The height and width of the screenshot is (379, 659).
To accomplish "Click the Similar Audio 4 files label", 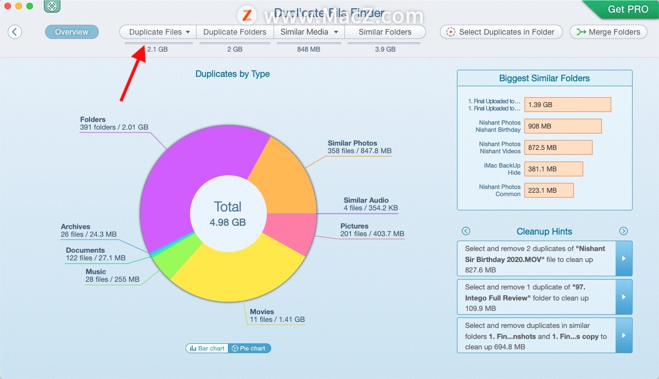I will tap(371, 204).
